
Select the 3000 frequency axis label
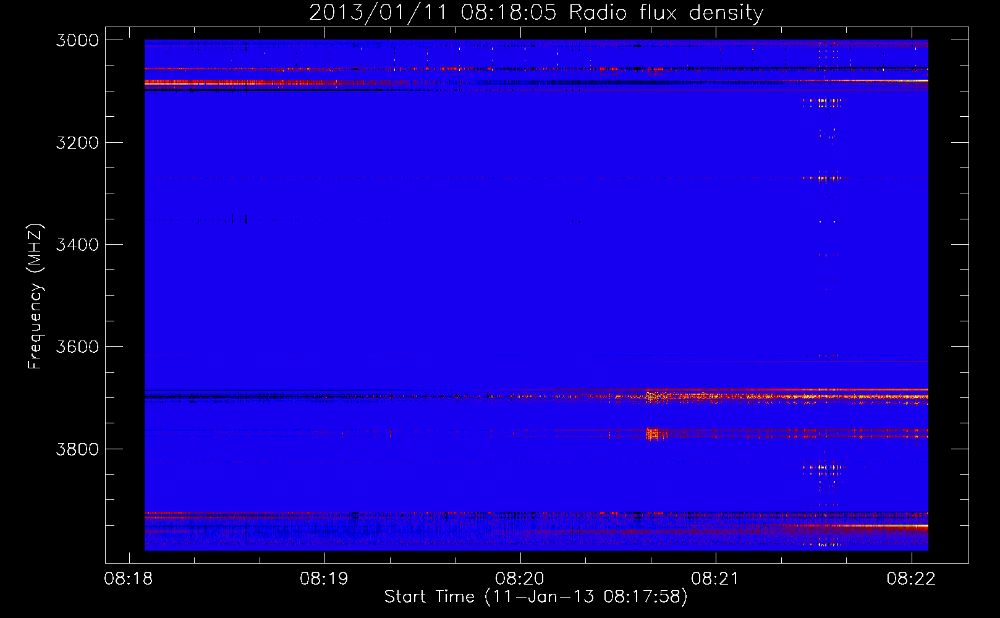77,40
